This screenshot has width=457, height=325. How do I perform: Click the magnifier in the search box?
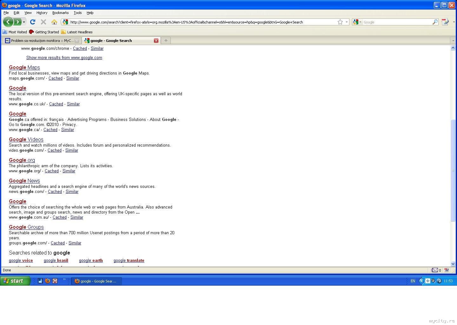(435, 22)
